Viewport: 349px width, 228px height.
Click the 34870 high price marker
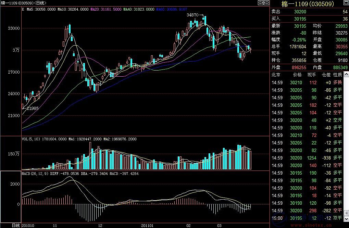click(193, 15)
